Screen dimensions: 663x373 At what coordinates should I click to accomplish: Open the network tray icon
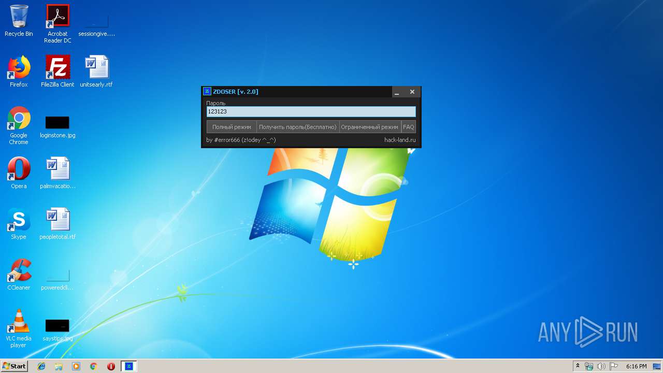589,366
